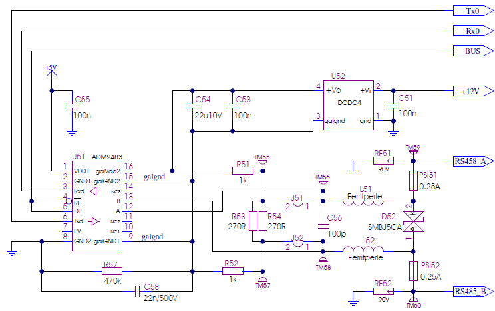Click the 90V value under RF51
Viewport: 495px width, 311px height.
tap(384, 169)
